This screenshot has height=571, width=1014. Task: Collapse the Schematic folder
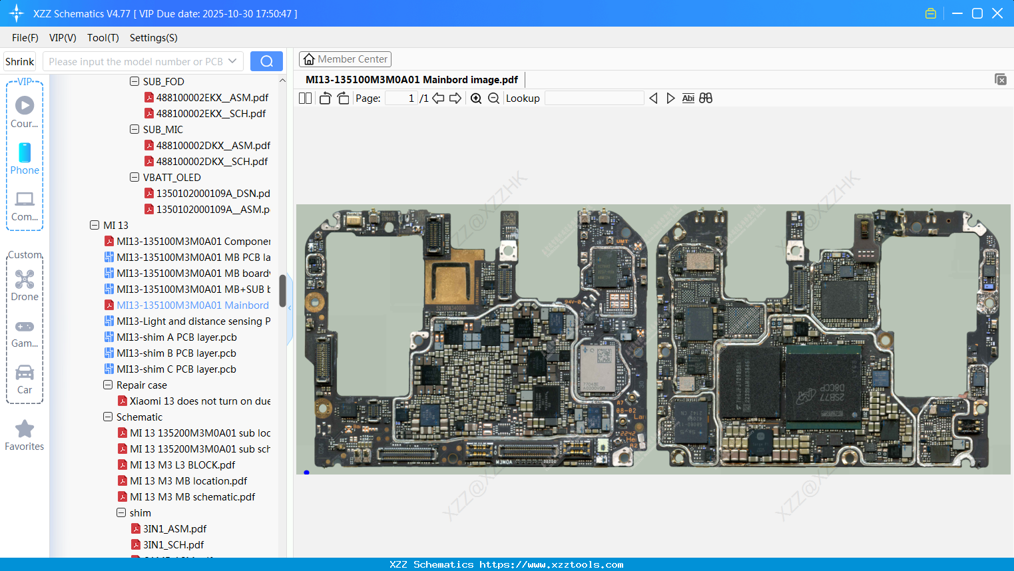[108, 417]
